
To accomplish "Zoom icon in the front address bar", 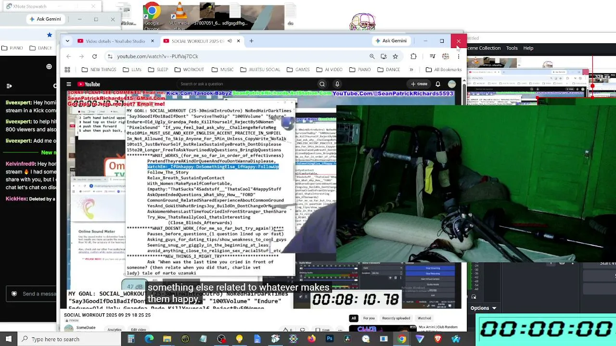I will coord(372,56).
